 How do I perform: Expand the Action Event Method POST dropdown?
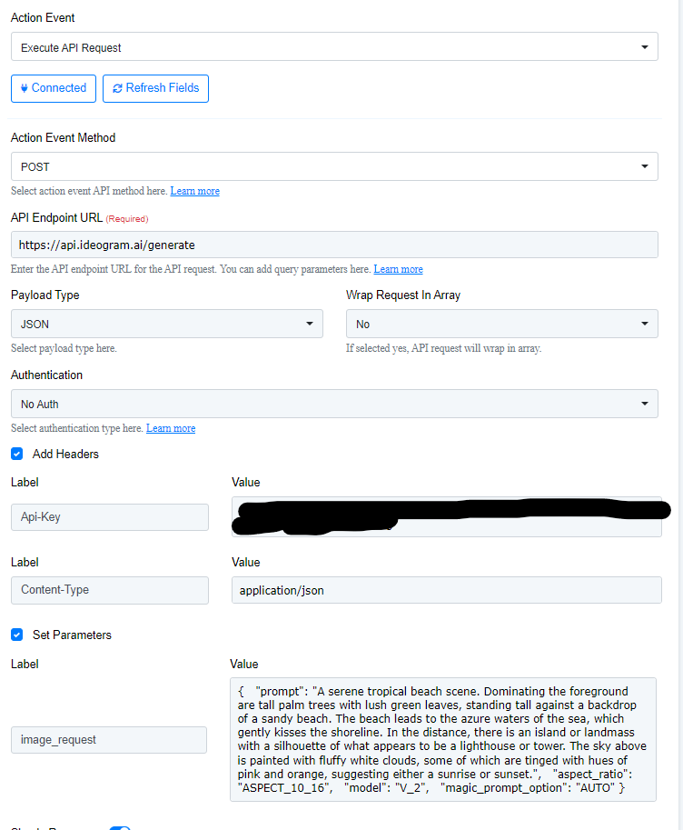click(x=334, y=166)
